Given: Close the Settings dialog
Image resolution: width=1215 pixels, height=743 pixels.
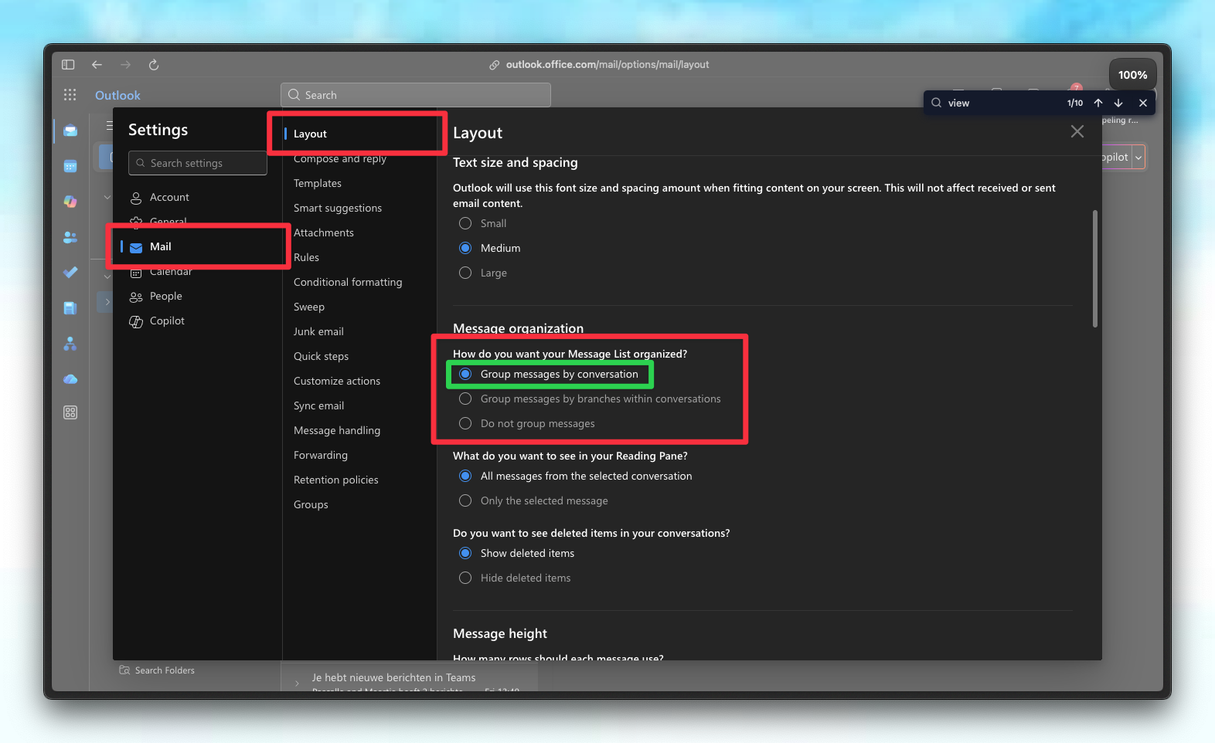Looking at the screenshot, I should point(1077,132).
